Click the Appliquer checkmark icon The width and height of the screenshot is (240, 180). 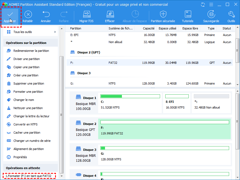(10, 14)
